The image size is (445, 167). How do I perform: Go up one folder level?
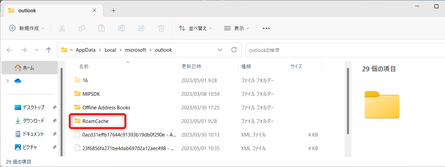pos(49,50)
